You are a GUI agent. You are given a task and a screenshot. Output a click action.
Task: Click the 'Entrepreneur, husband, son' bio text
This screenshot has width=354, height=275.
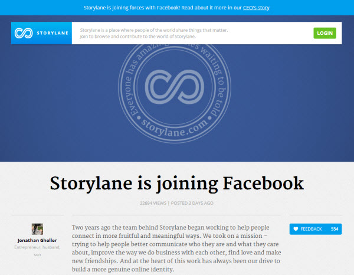pos(37,251)
